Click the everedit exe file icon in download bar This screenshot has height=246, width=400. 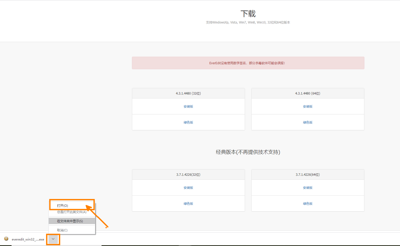click(x=6, y=239)
